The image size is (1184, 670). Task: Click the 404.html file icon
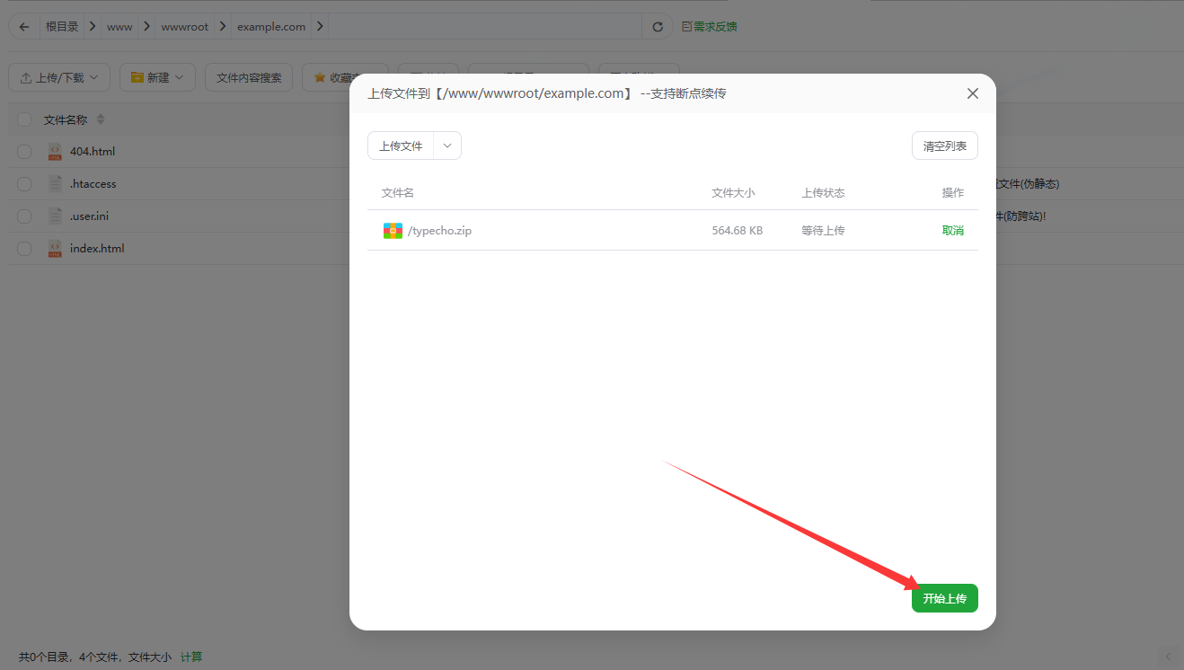tap(55, 152)
